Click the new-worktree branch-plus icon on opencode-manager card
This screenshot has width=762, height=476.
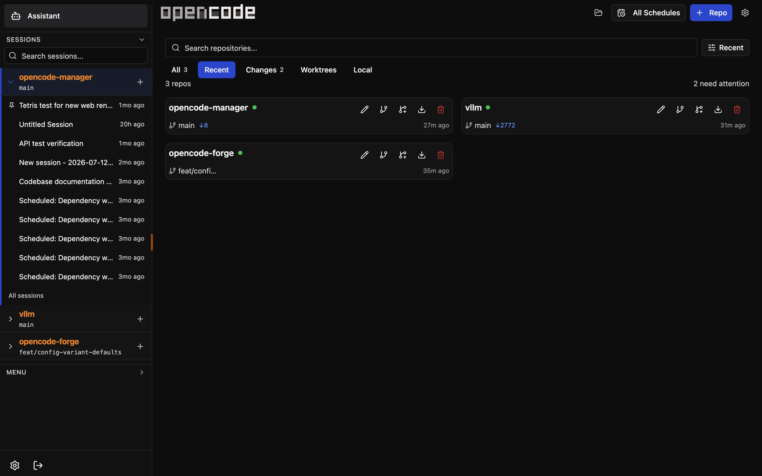coord(403,109)
